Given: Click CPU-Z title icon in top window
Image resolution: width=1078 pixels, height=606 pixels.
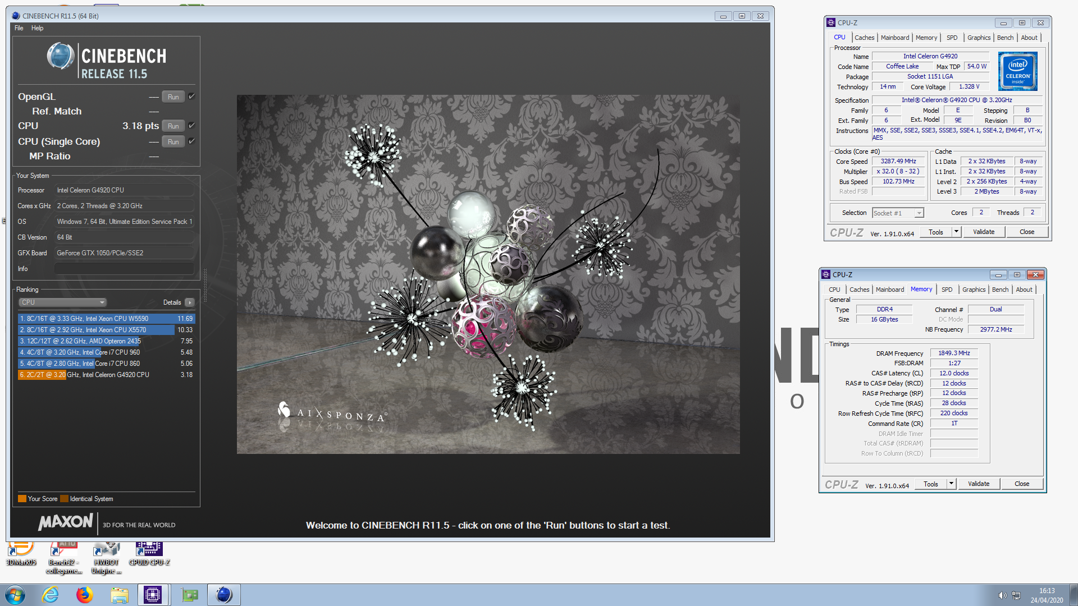Looking at the screenshot, I should pyautogui.click(x=831, y=22).
